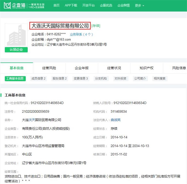
Task: Click the phone number 0411-8282****
Action: pyautogui.click(x=56, y=34)
